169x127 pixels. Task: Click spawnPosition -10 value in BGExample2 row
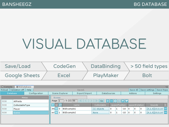point(124,113)
